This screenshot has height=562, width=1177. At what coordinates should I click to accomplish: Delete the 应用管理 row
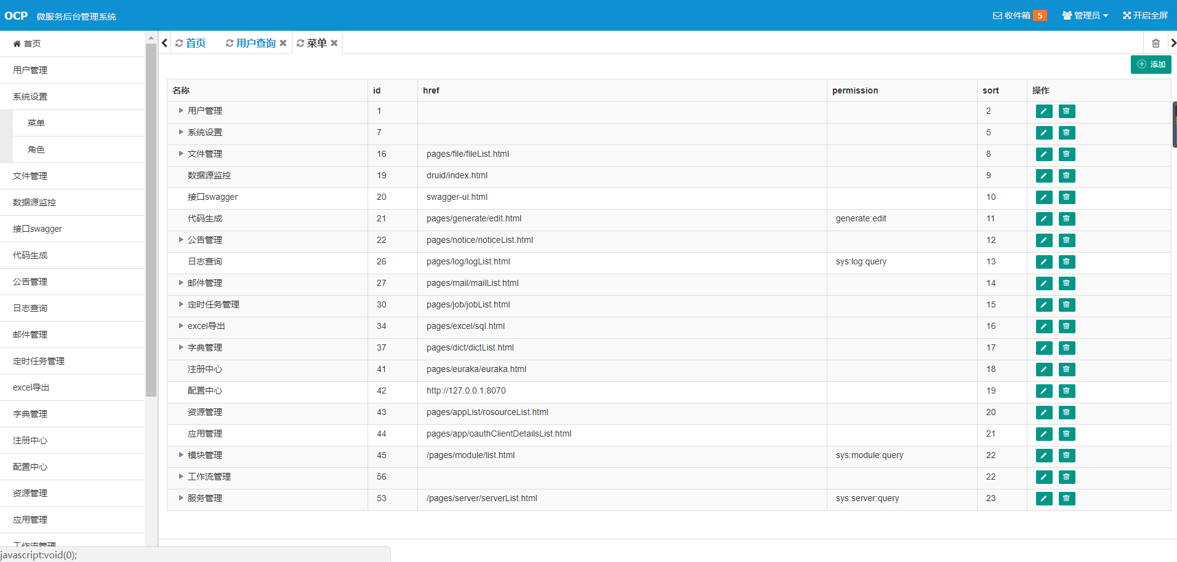[x=1067, y=434]
